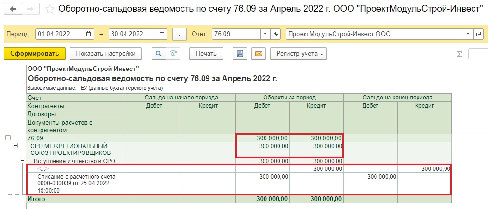
Task: Collapse the Вступление и членство group
Action: [x=22, y=160]
